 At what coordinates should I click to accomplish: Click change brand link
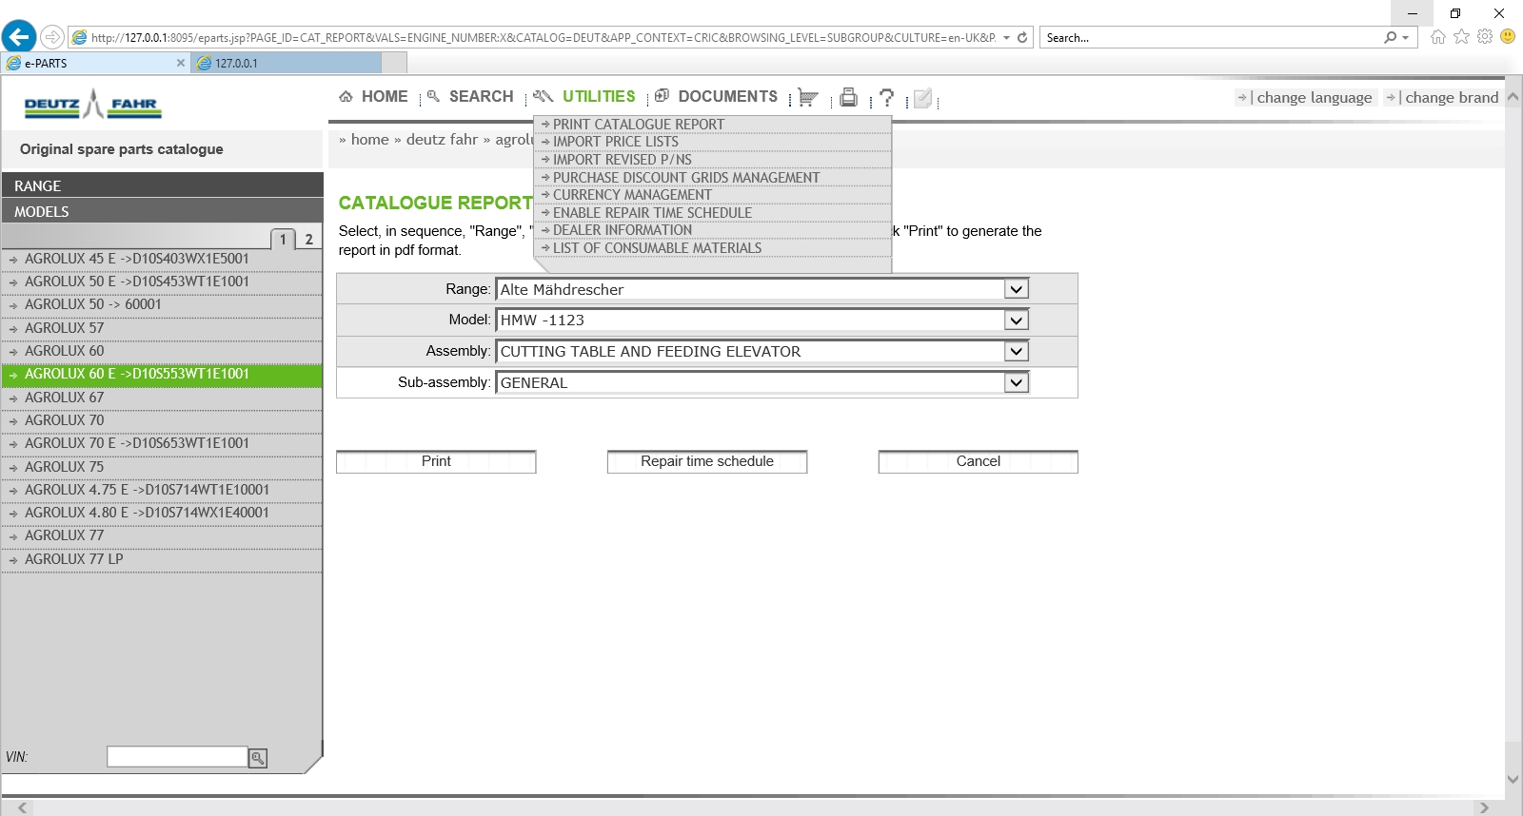(x=1452, y=98)
